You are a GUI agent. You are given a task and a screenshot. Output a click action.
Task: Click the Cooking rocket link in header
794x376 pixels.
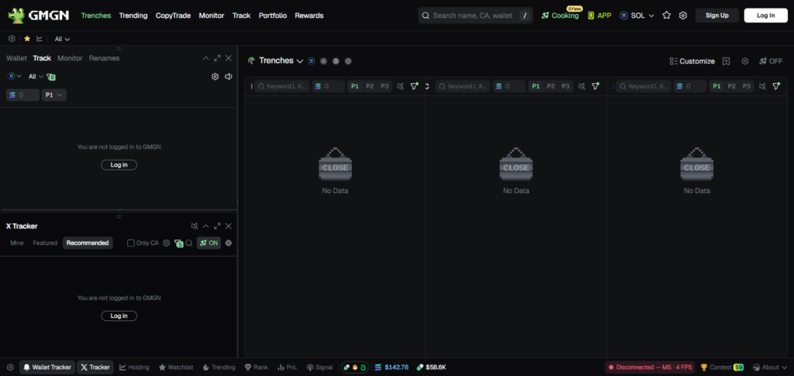[x=560, y=16]
